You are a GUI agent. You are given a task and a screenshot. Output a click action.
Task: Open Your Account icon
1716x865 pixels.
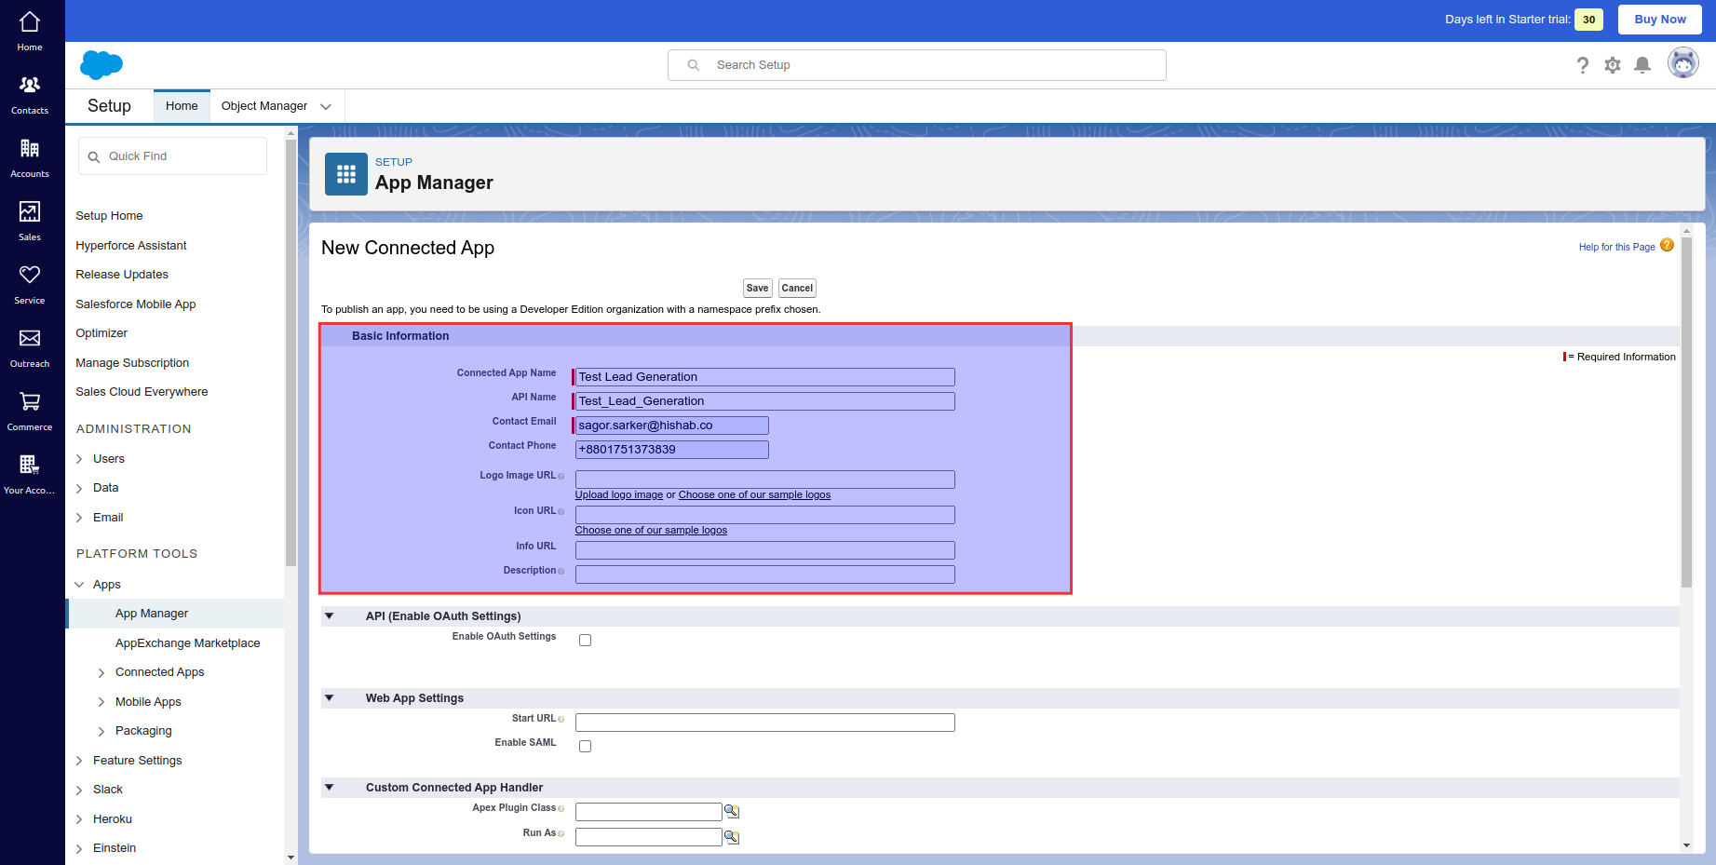(x=30, y=464)
